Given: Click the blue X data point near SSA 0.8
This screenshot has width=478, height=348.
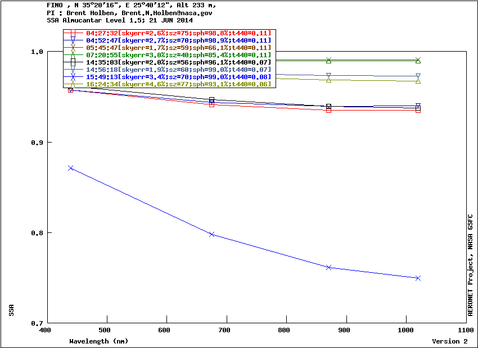Looking at the screenshot, I should pyautogui.click(x=212, y=234).
